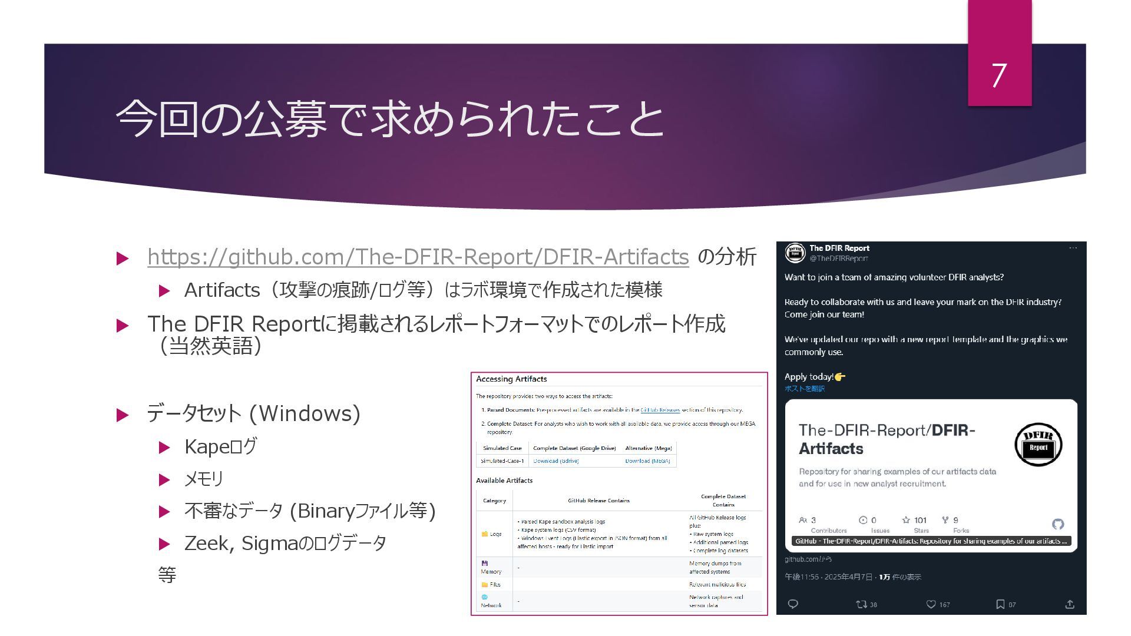1131x636 pixels.
Task: Click the Memory floppy disk icon
Action: (x=485, y=564)
